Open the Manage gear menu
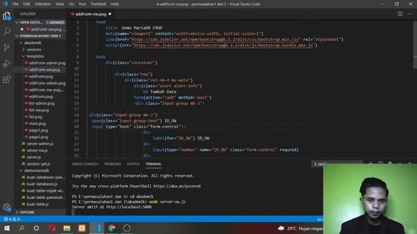417x234 pixels. click(x=7, y=207)
